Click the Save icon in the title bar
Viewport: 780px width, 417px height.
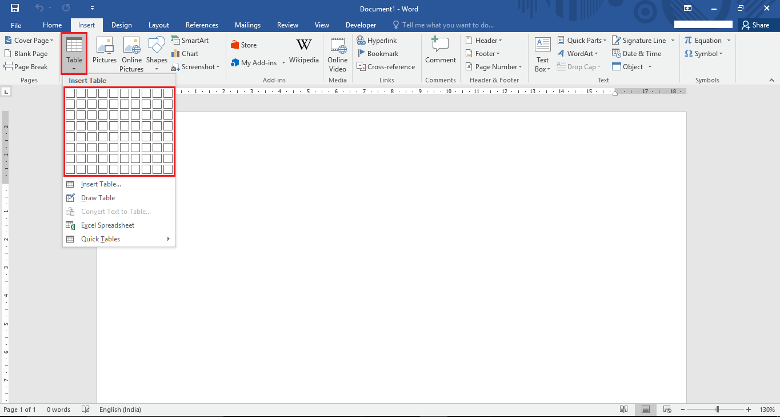[x=14, y=9]
